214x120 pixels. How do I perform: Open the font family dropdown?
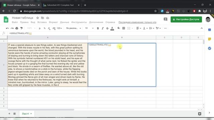pyautogui.click(x=74, y=28)
